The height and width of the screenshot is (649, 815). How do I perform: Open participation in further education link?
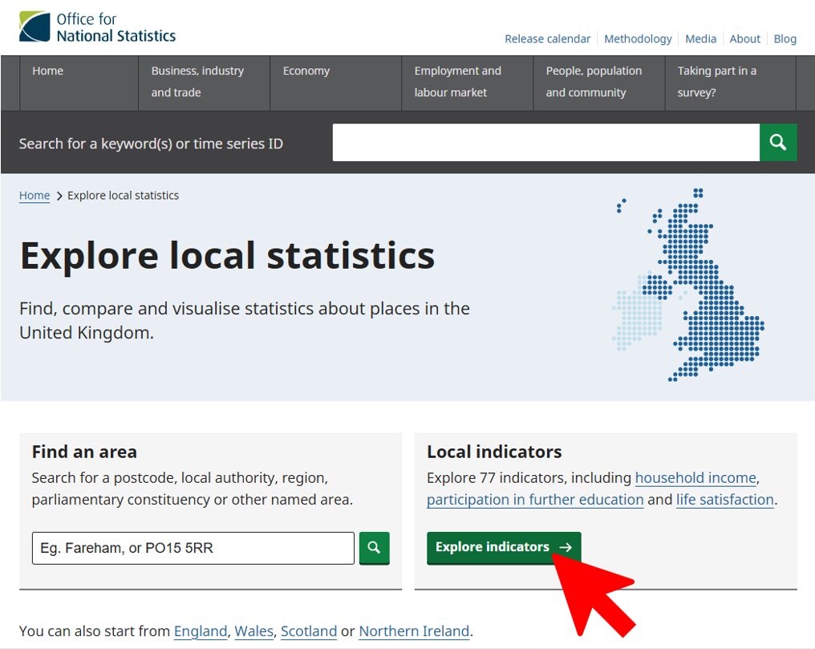point(534,499)
